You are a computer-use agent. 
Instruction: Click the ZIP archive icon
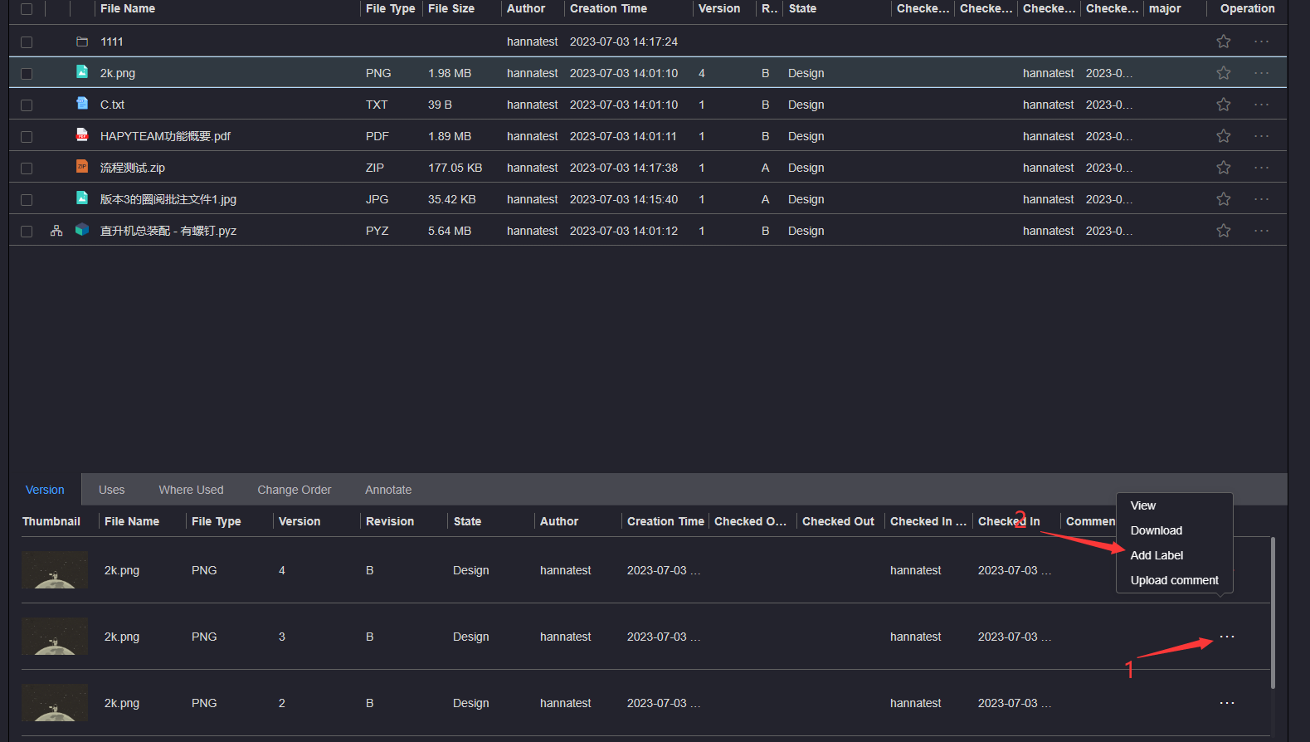coord(82,167)
